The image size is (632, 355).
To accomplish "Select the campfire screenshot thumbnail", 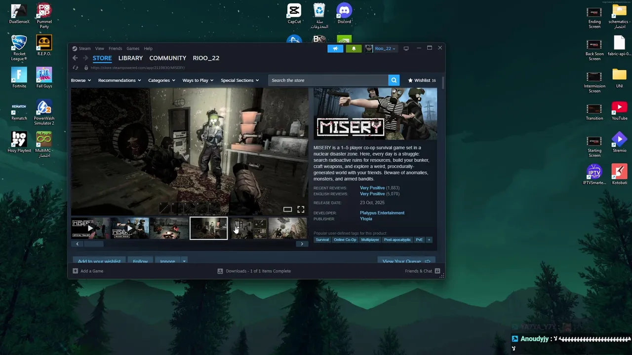I will point(169,228).
